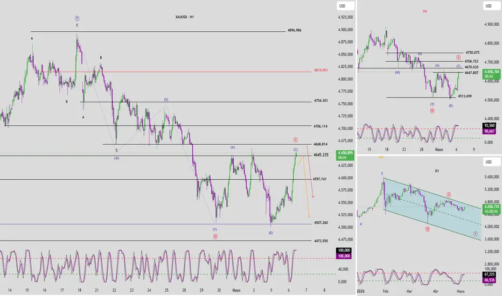Open the USD currency selector on H1 chart
This screenshot has height=296, width=502.
pos(345,6)
